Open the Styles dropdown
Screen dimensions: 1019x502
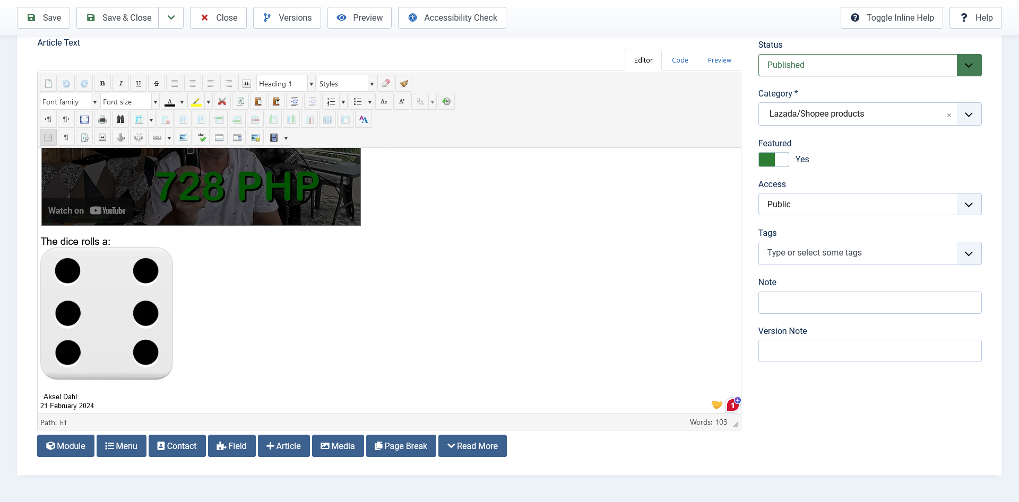pos(347,83)
